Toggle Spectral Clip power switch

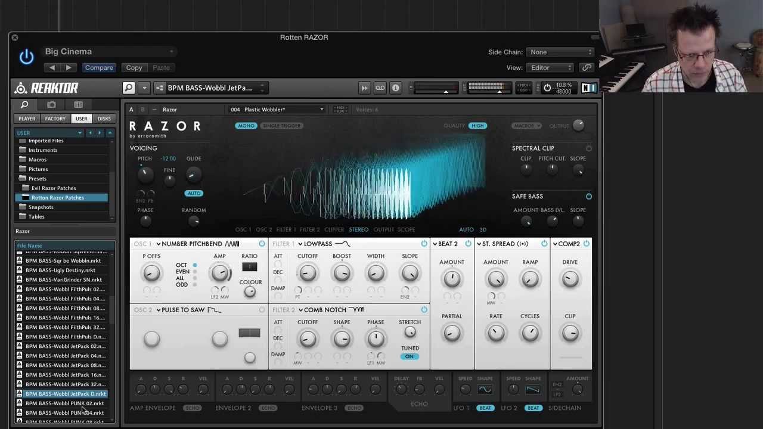click(x=588, y=148)
